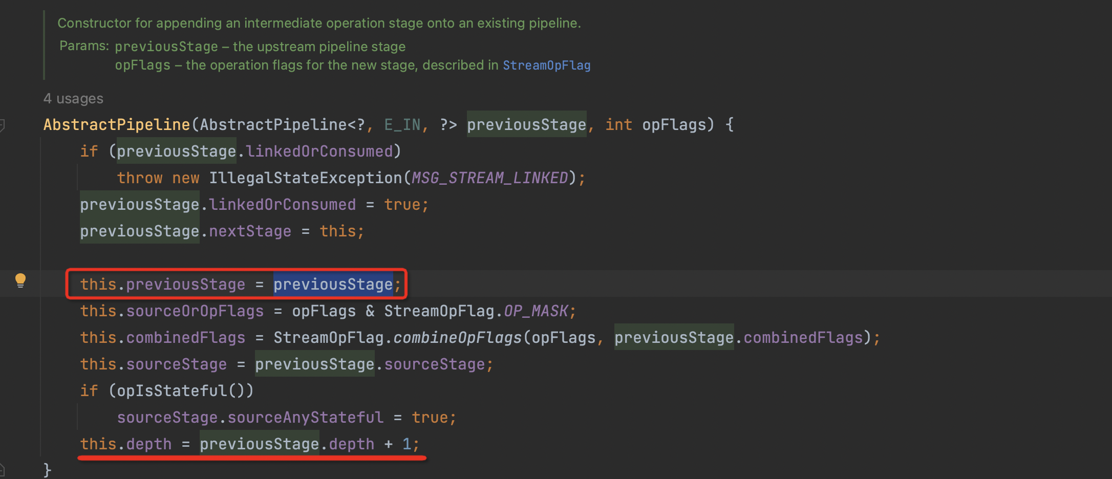
Task: Click the nextStage field name
Action: pos(250,231)
